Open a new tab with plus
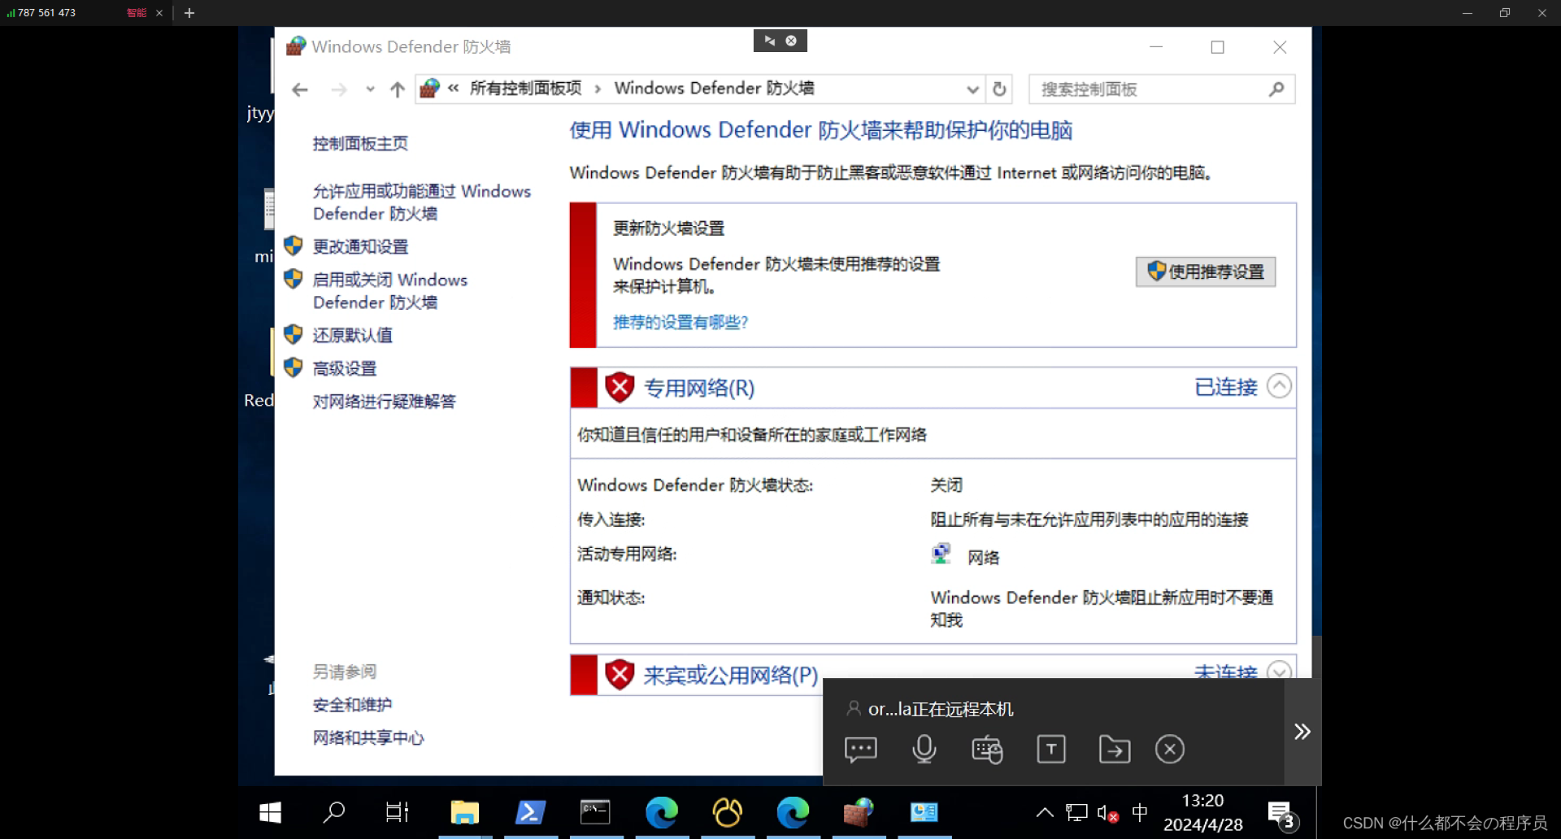This screenshot has width=1561, height=839. click(x=189, y=13)
